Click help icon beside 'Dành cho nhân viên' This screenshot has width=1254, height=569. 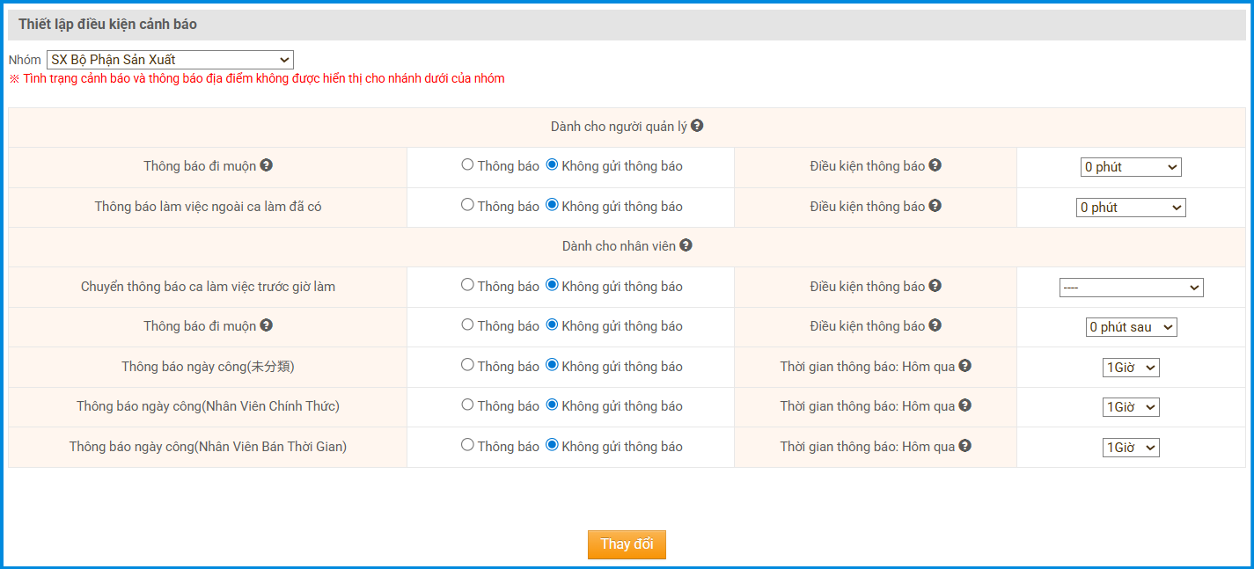pos(686,245)
